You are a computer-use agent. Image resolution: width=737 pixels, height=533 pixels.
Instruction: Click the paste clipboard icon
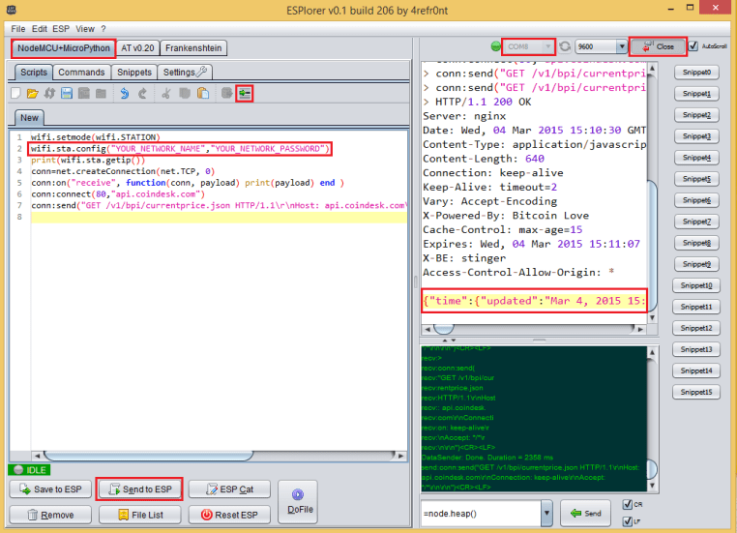click(202, 94)
